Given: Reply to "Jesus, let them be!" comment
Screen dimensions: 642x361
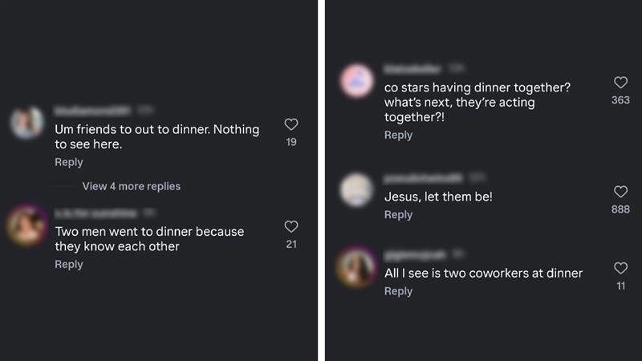Looking at the screenshot, I should [398, 214].
